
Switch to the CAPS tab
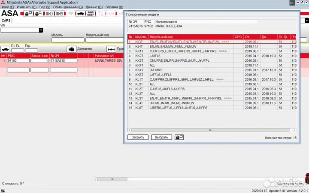[x=6, y=20]
